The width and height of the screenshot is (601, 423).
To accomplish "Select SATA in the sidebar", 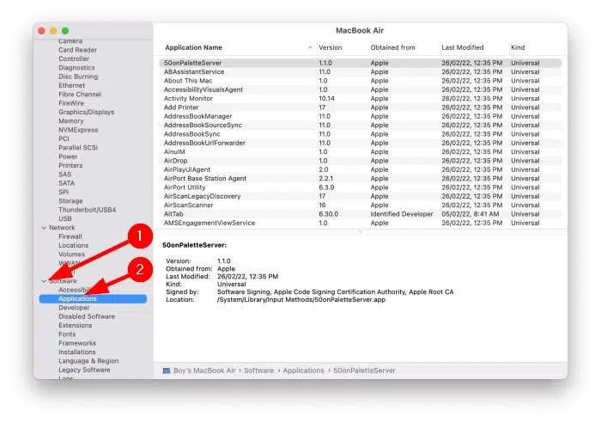I will (x=66, y=183).
